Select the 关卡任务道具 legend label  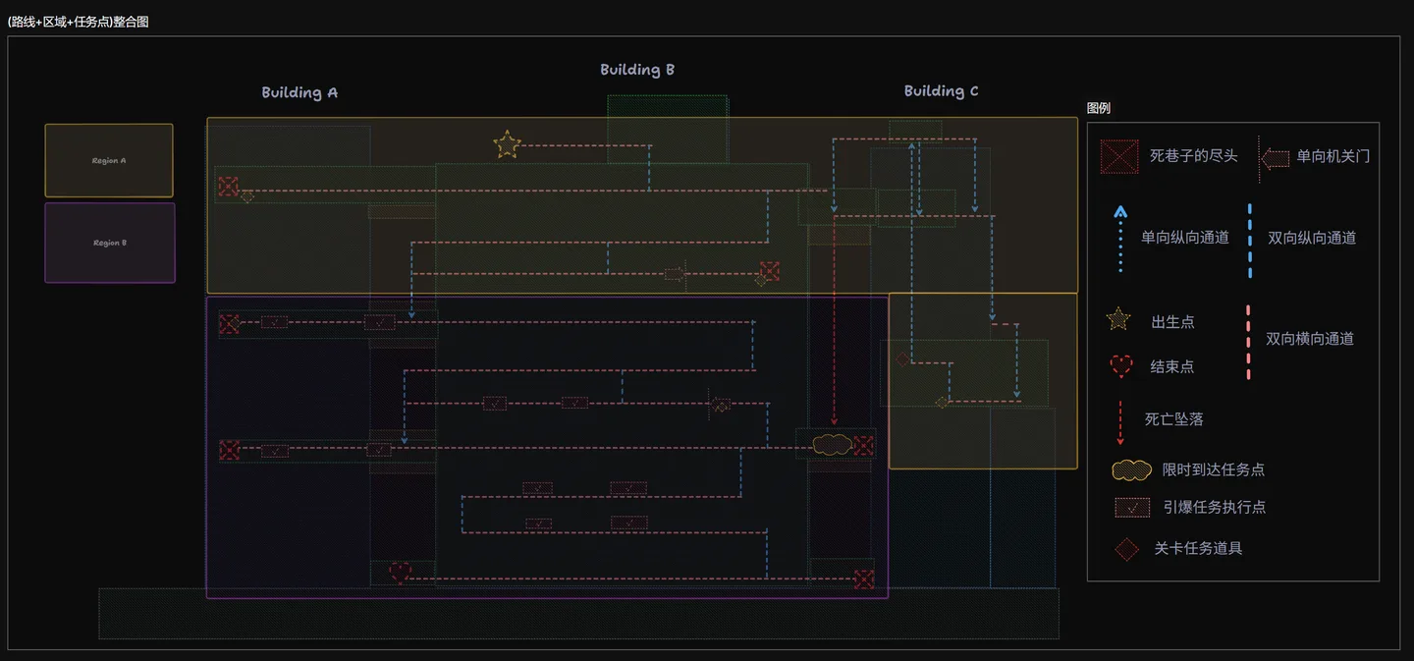(1198, 548)
